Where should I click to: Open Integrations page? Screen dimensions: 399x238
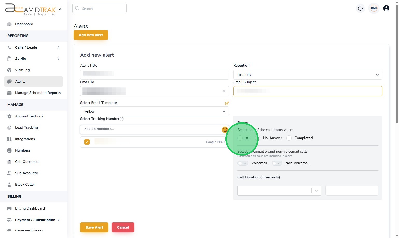pyautogui.click(x=25, y=139)
